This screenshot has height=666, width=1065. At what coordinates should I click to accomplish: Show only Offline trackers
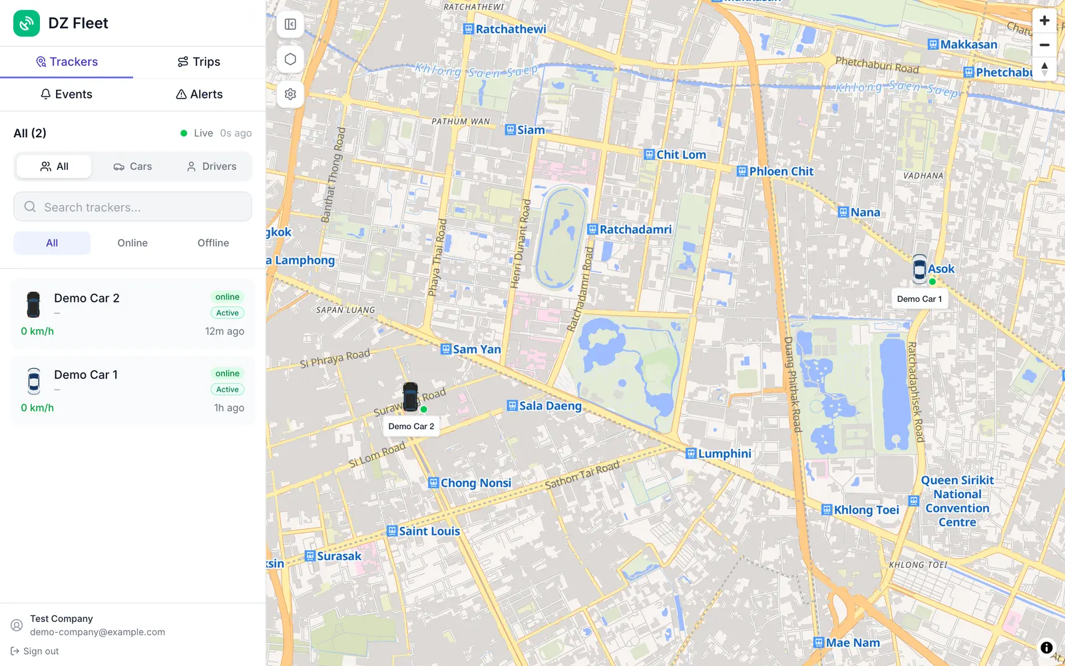click(213, 243)
